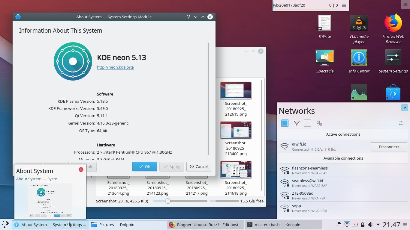The width and height of the screenshot is (410, 230).
Task: Select Screenshot_20180925_213644.png file name in Dolphin
Action: point(118,188)
